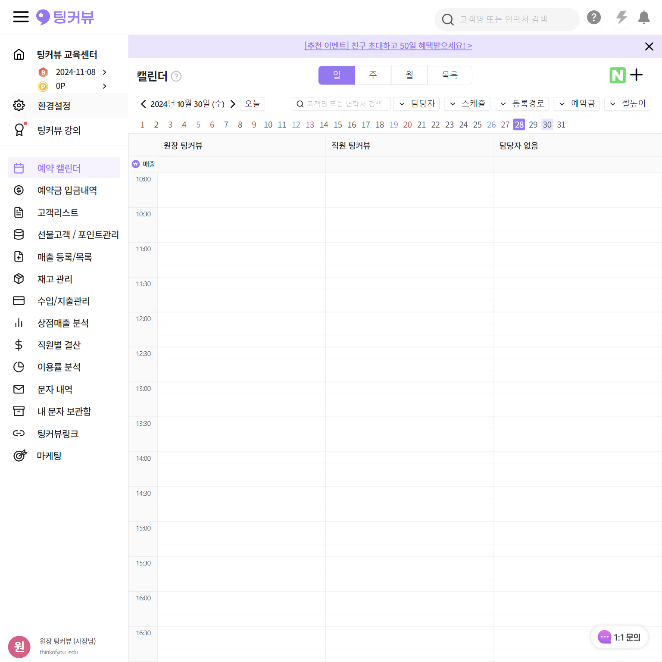Click the 내 문자 보관함 archive icon
This screenshot has width=662, height=662.
[19, 411]
